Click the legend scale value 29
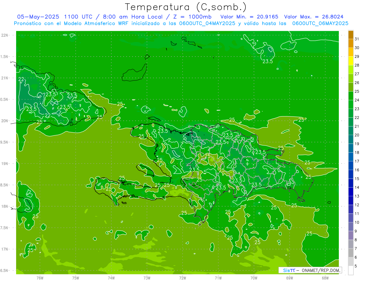 point(357,56)
